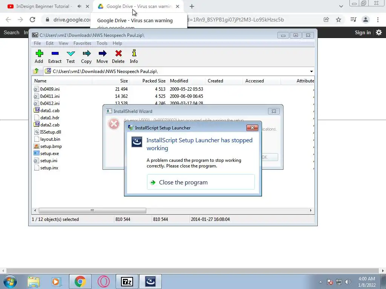
Task: Click the file list right scroll arrow
Action: (x=311, y=211)
